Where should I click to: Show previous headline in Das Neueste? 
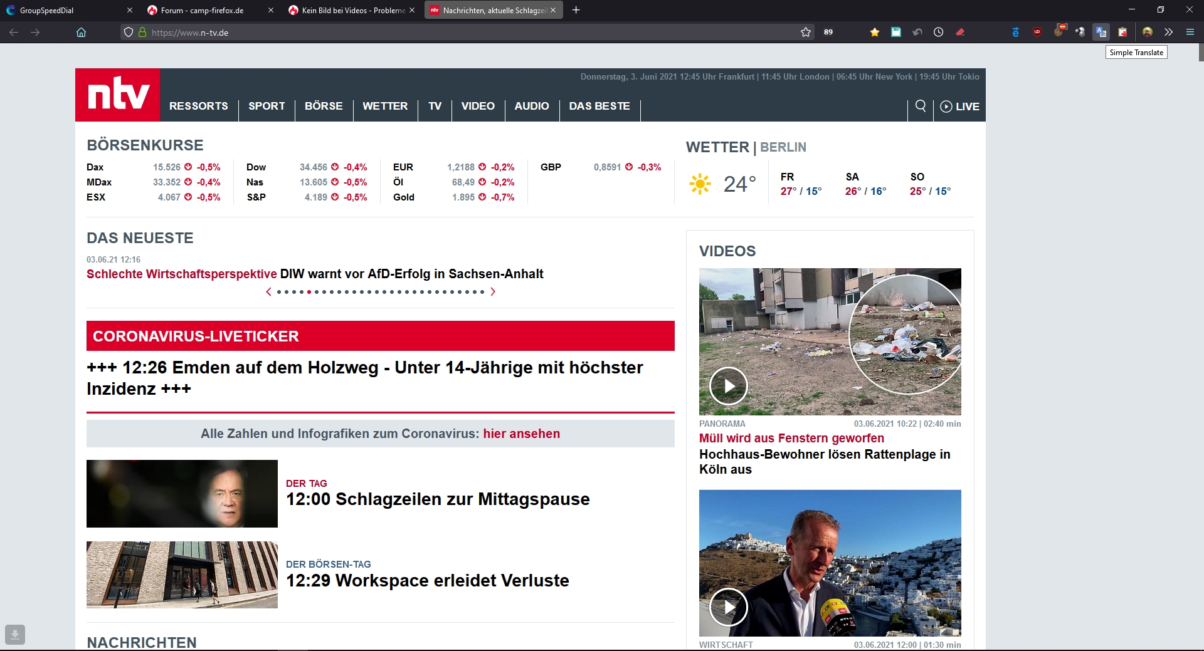tap(269, 292)
